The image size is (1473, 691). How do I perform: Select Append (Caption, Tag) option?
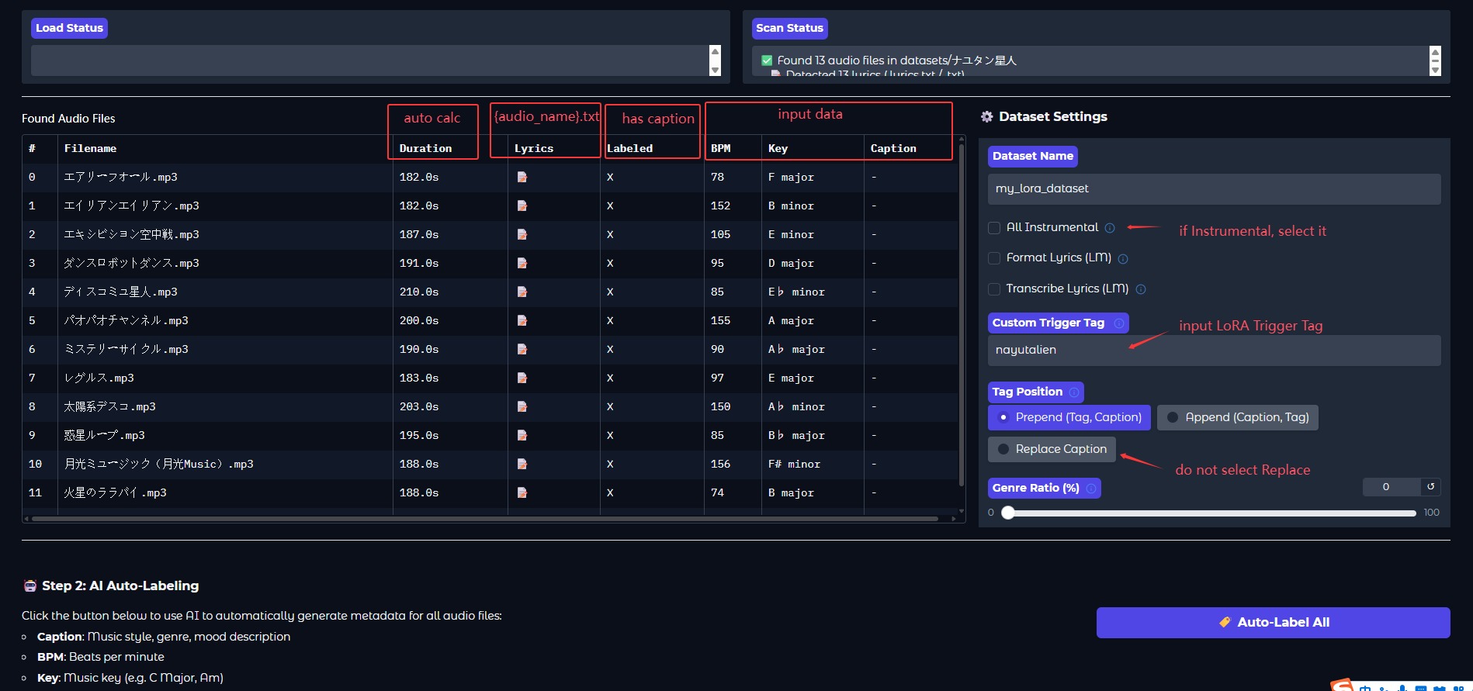coord(1238,417)
